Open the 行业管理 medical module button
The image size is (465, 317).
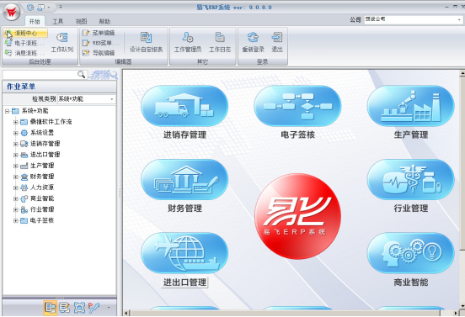click(411, 180)
